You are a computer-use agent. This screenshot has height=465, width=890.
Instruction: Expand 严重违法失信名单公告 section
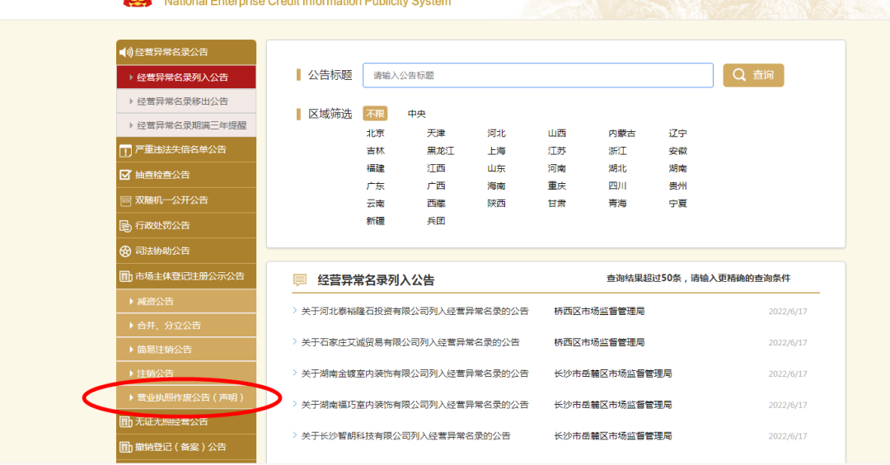click(186, 150)
